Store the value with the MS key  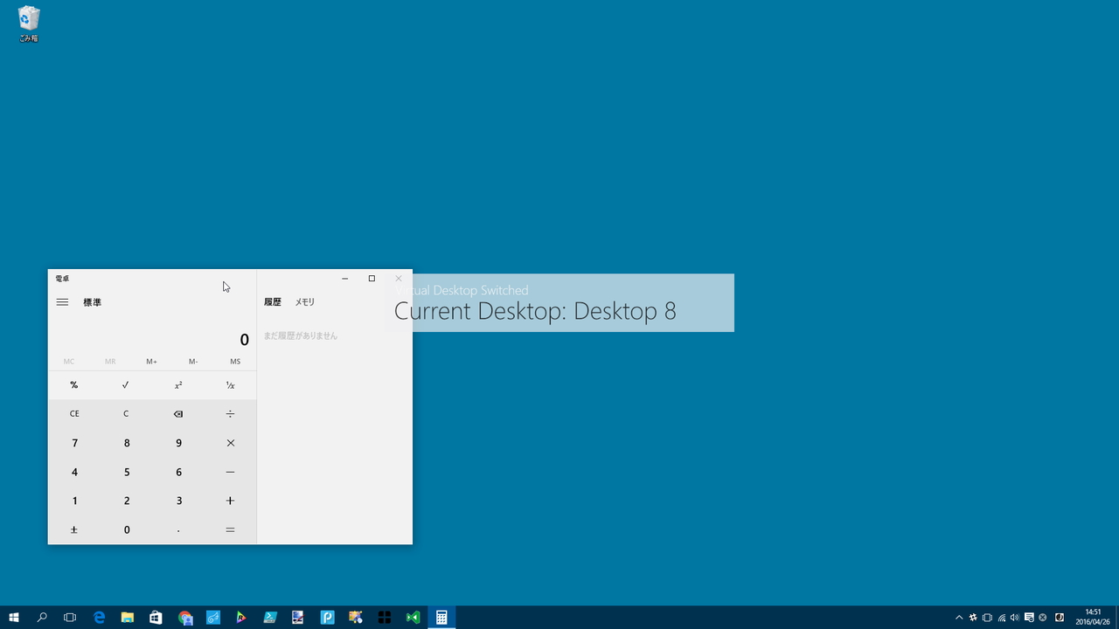pos(235,362)
